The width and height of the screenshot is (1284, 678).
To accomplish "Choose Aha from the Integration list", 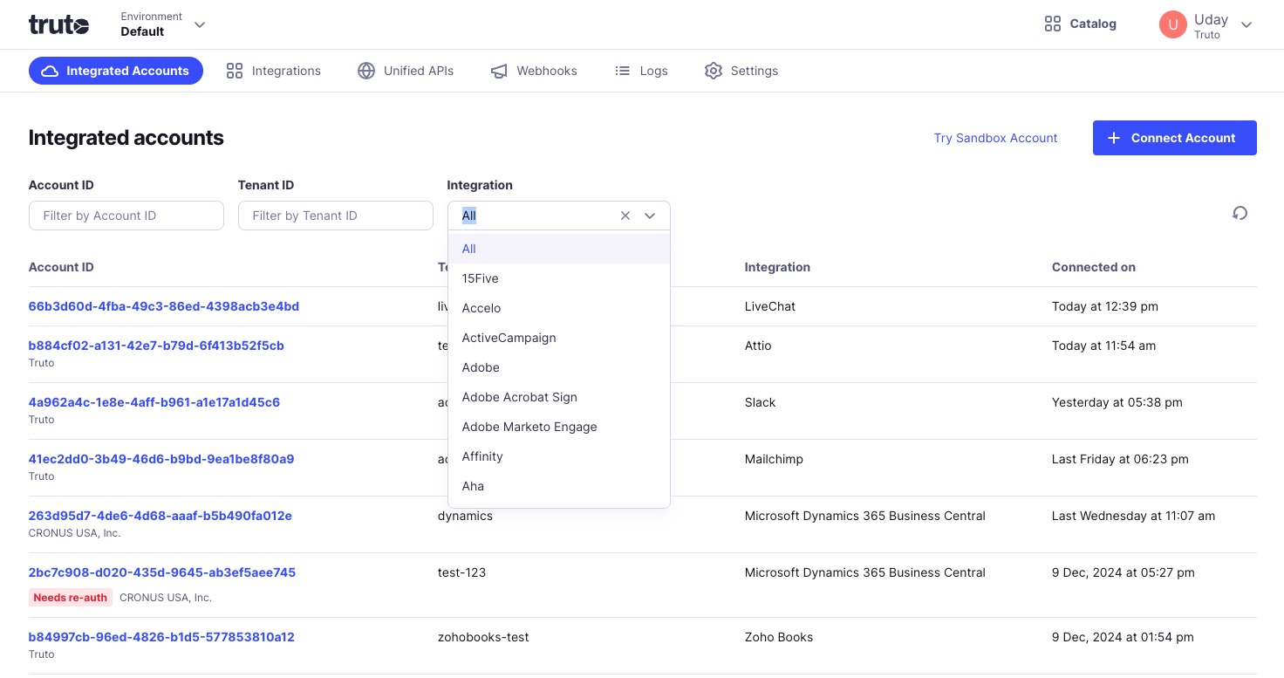I will pos(559,486).
